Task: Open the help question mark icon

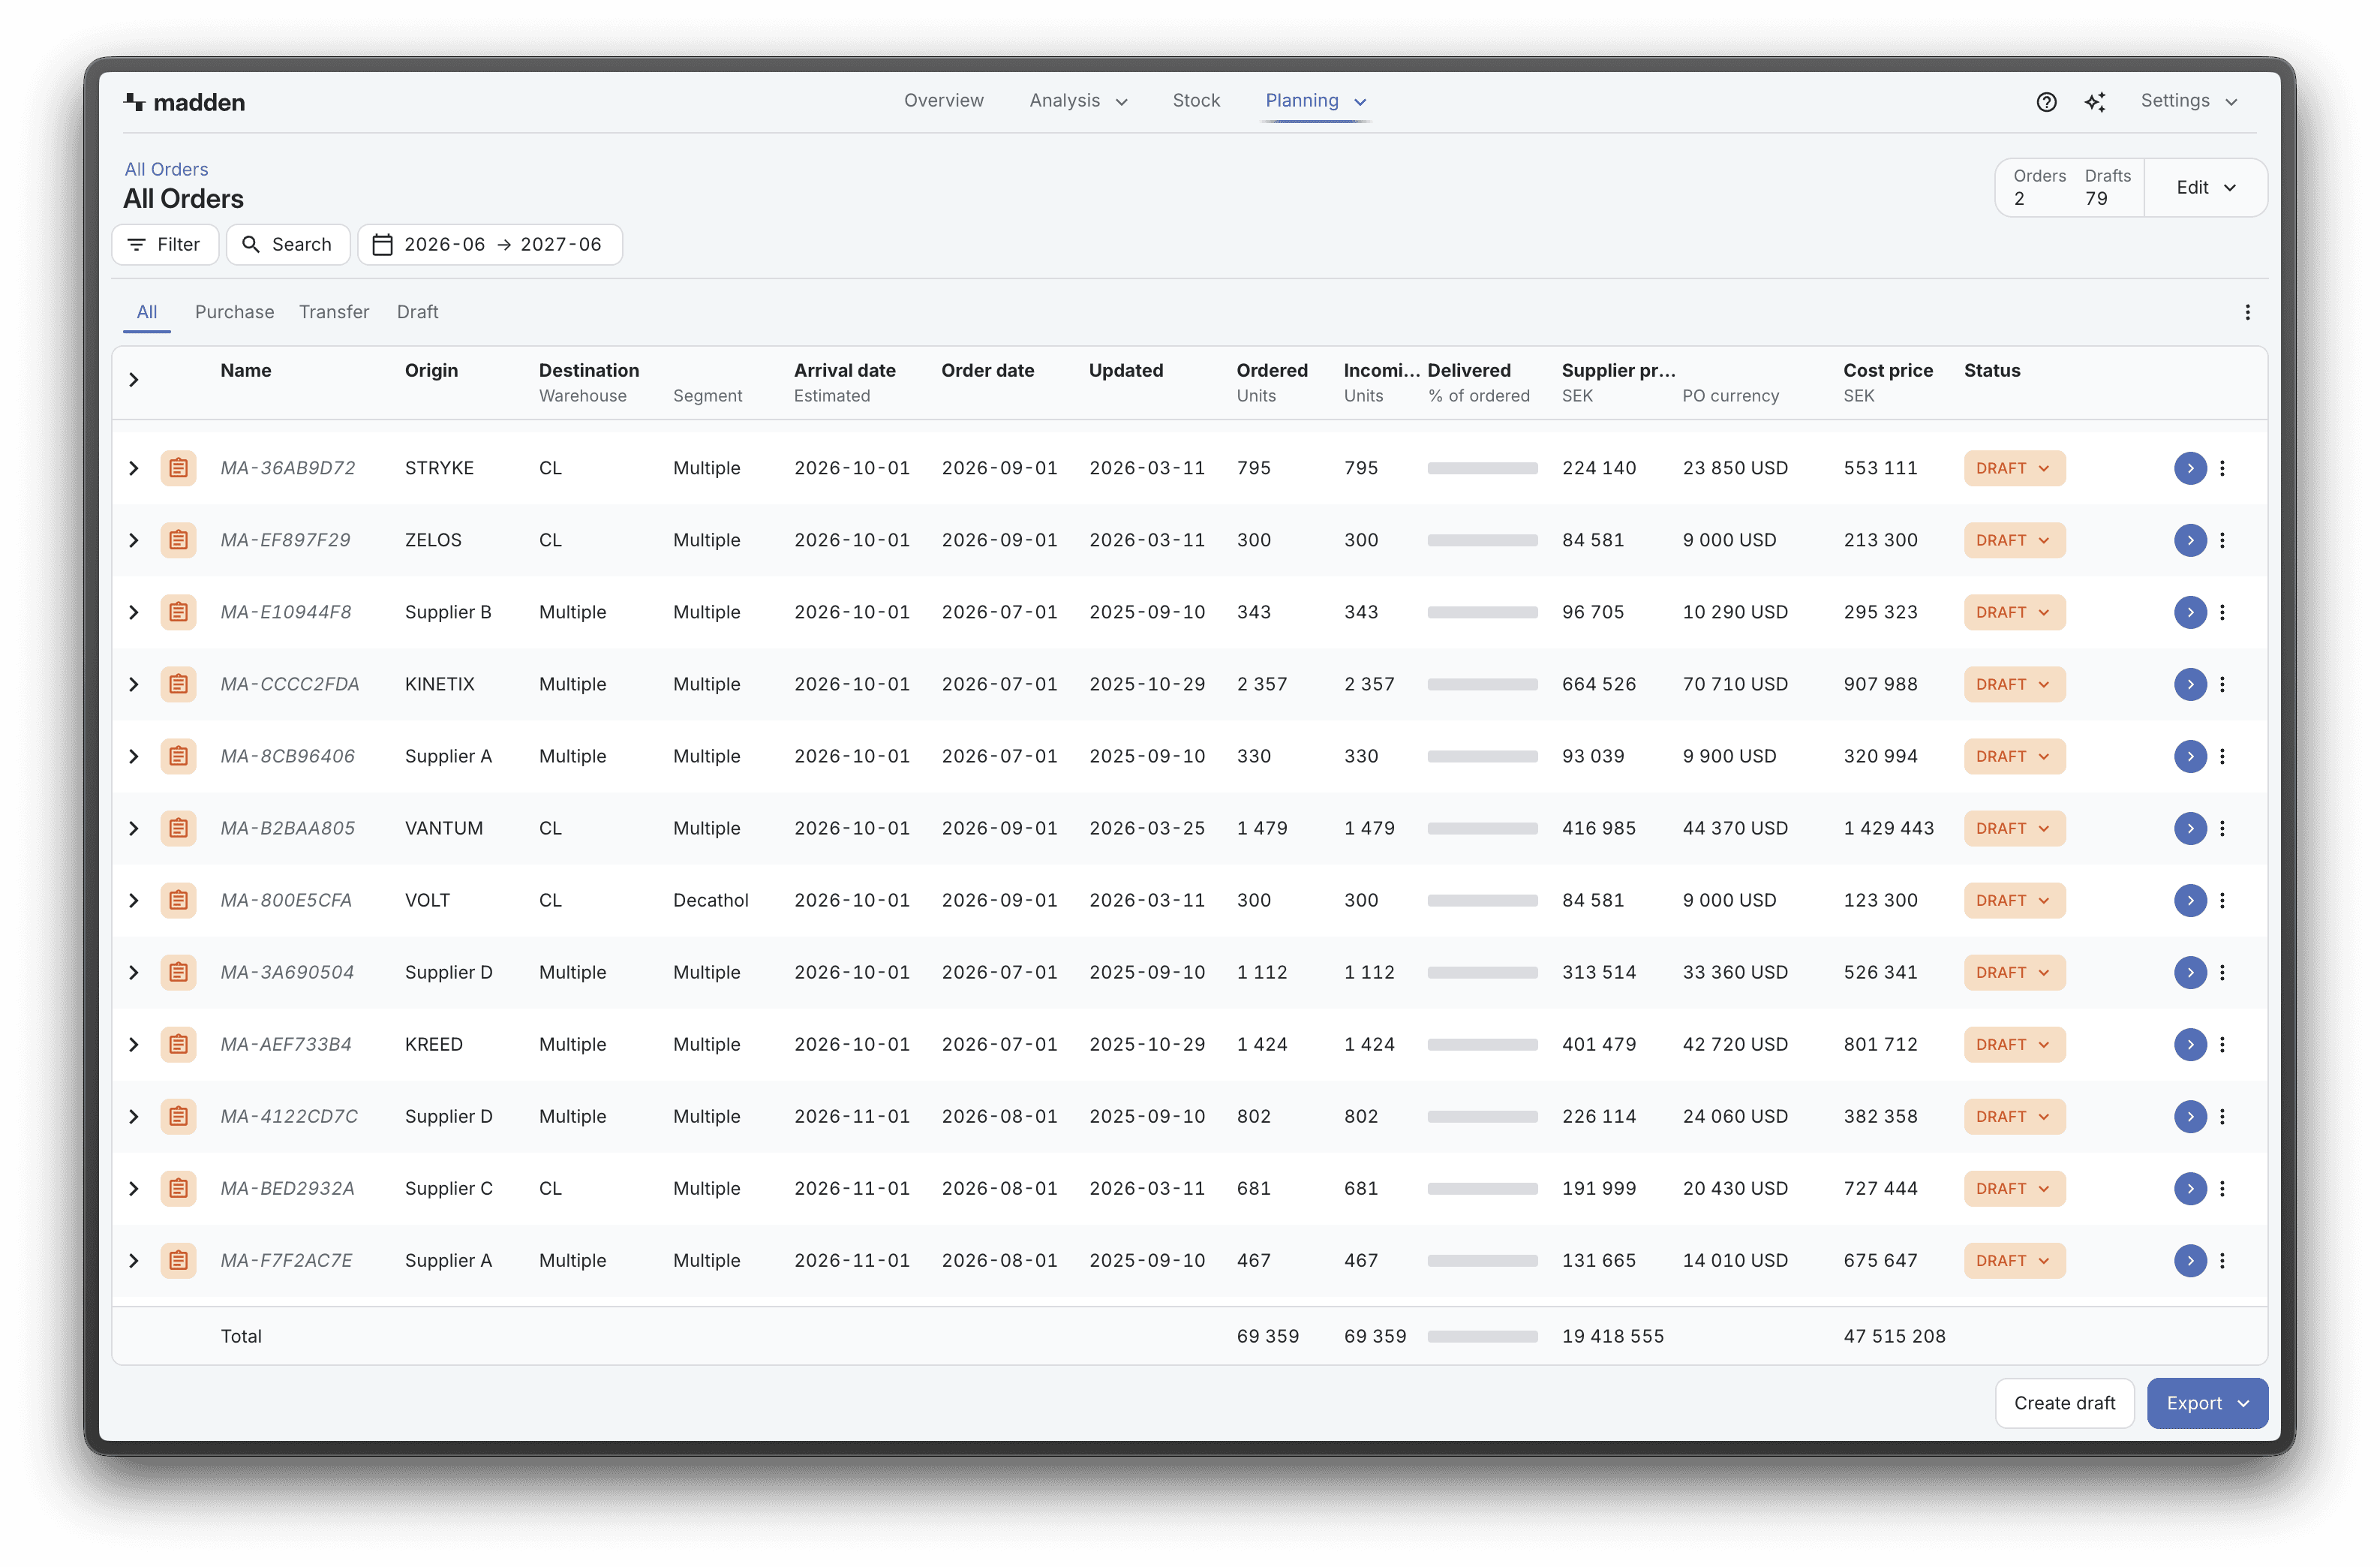Action: pos(2046,101)
